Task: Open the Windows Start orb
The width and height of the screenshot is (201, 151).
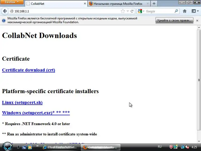Action: (7, 147)
